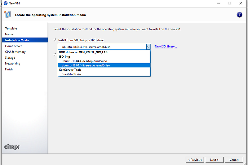This screenshot has width=248, height=165.
Task: Choose ubuntu-18.04.4-live-server-amd64.iso in dropdown list
Action: pyautogui.click(x=104, y=65)
